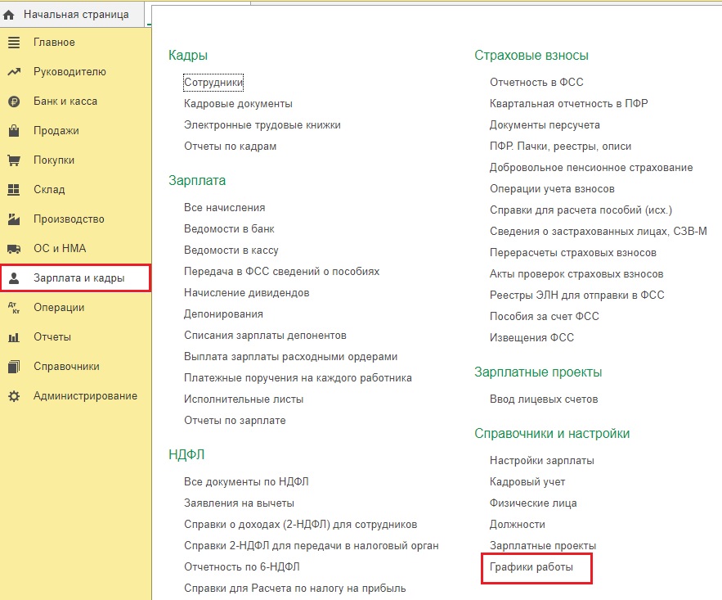Image resolution: width=722 pixels, height=600 pixels.
Task: Click the home icon on Начальная страница tab
Action: [x=8, y=16]
